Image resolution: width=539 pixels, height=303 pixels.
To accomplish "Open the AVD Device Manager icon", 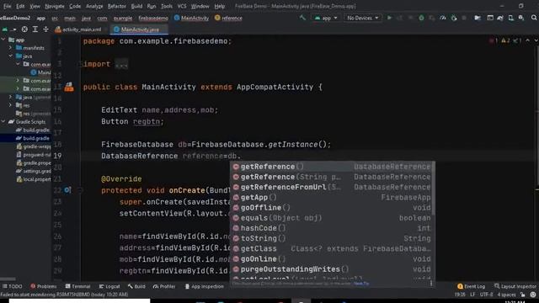I will pyautogui.click(x=511, y=18).
